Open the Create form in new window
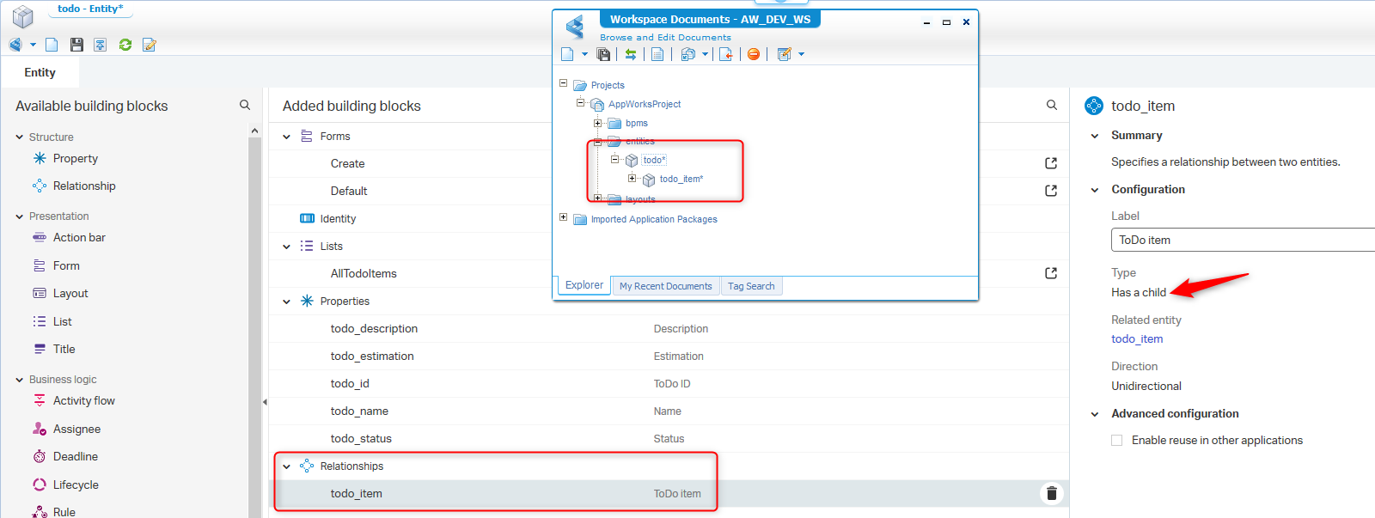This screenshot has height=518, width=1375. point(1050,163)
